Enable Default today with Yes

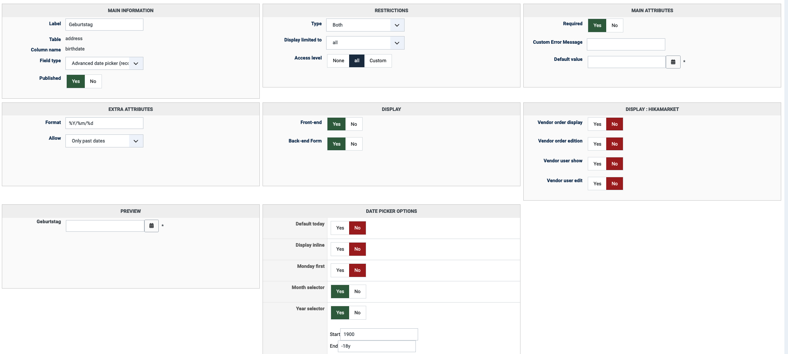pos(340,228)
